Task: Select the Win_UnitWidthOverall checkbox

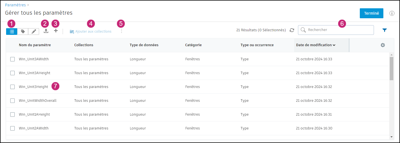Action: (12, 101)
